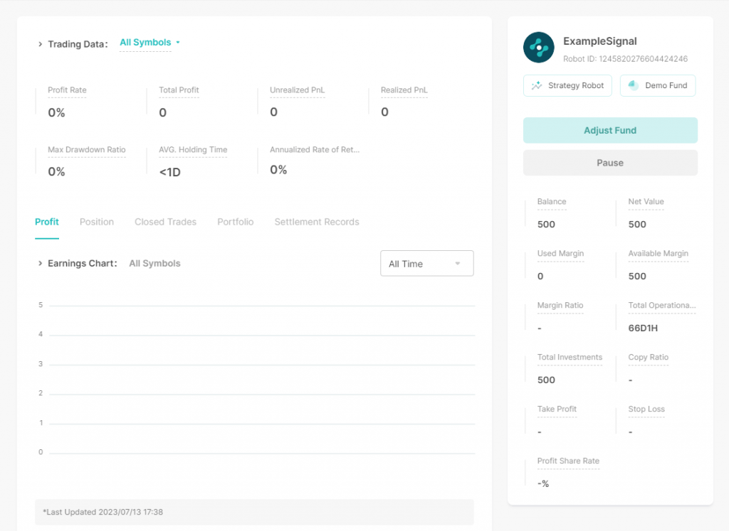Open the Portfolio tab
The height and width of the screenshot is (531, 729).
tap(235, 222)
